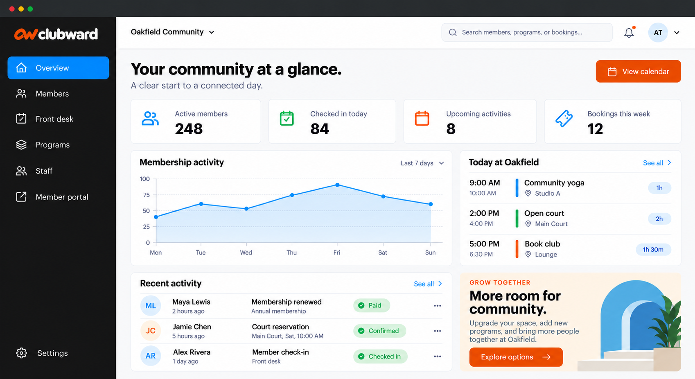Open Member portal in the sidebar
695x379 pixels.
tap(58, 197)
